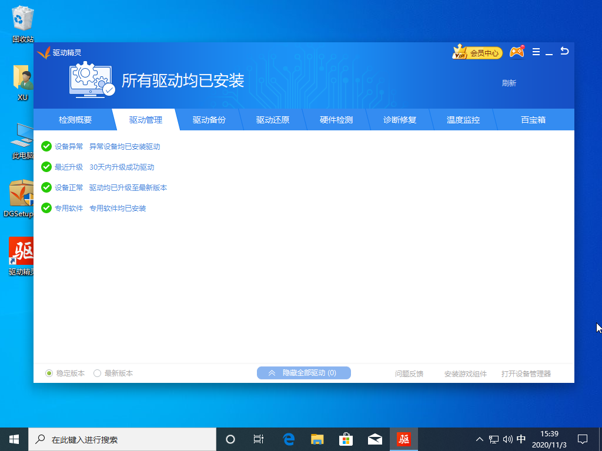The width and height of the screenshot is (602, 451).
Task: Select the 稳定版本 radio button
Action: click(x=49, y=373)
